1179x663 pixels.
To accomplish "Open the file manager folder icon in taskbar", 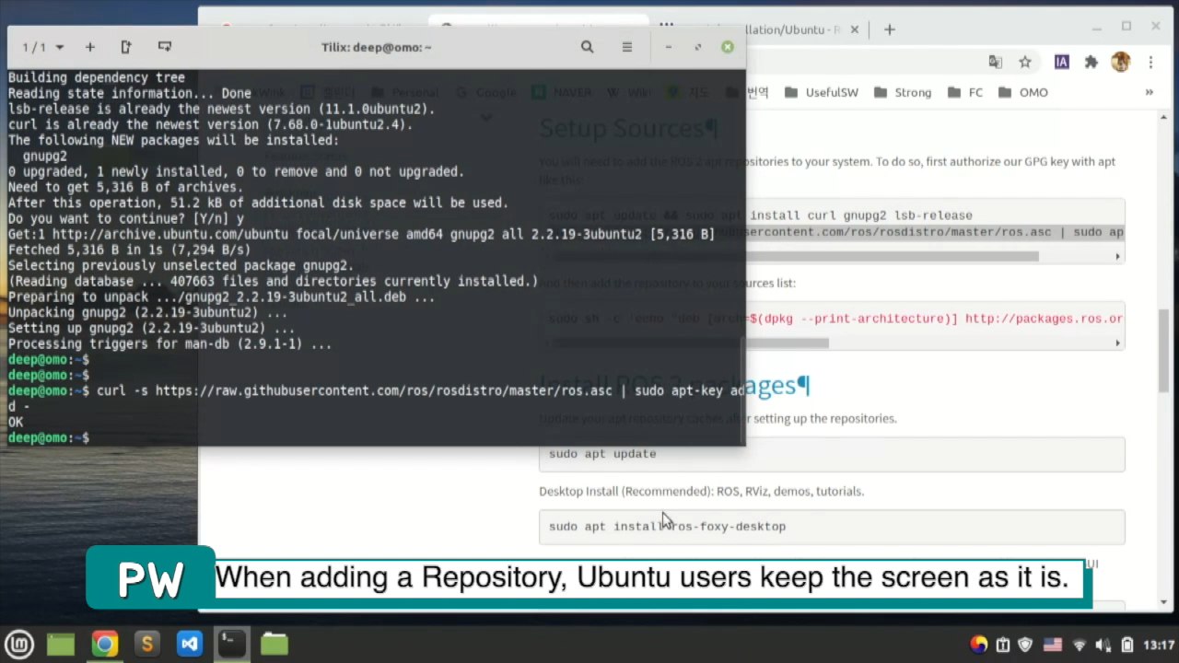I will tap(274, 644).
